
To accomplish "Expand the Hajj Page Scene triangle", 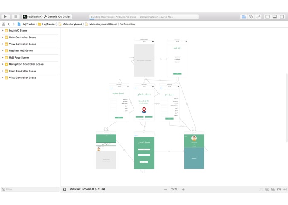I will click(x=2, y=58).
